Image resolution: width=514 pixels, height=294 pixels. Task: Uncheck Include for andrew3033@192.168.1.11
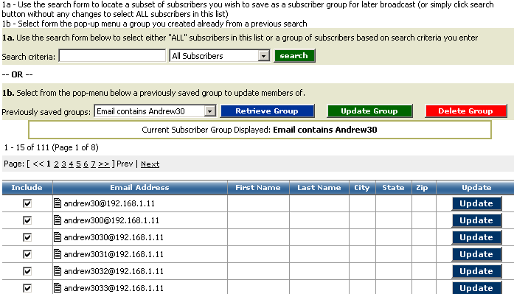pyautogui.click(x=27, y=288)
